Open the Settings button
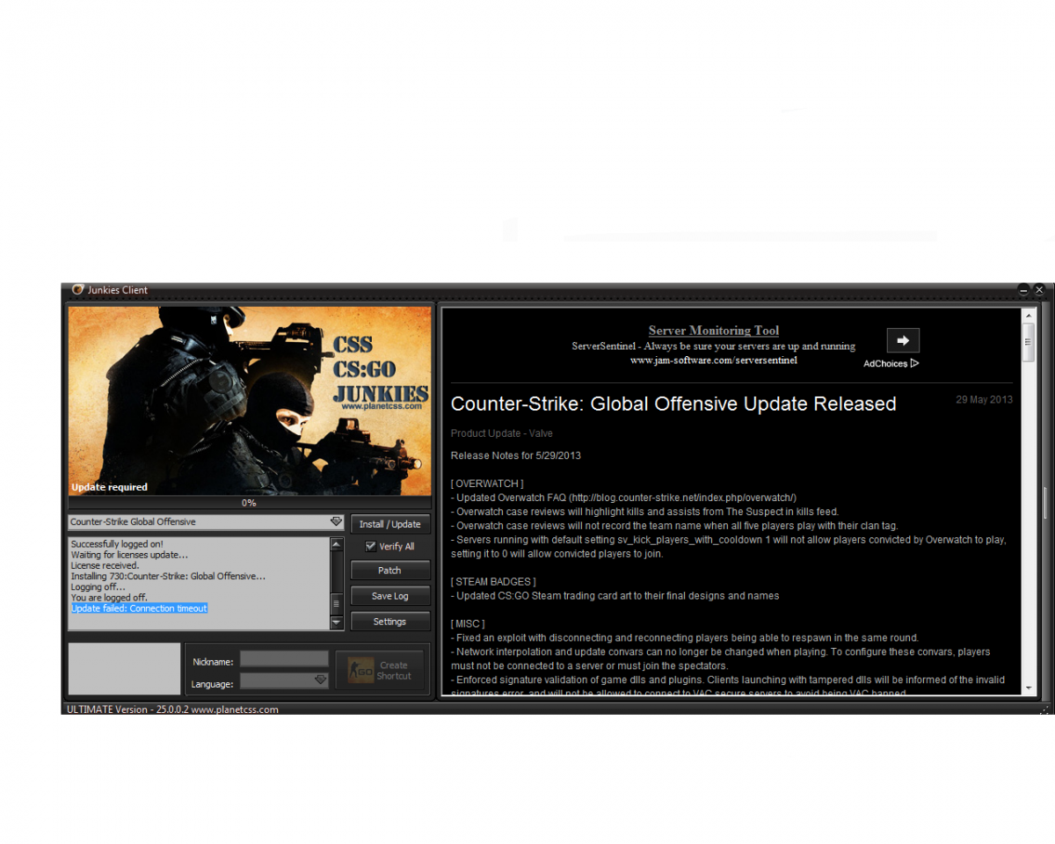The height and width of the screenshot is (844, 1055). [389, 622]
